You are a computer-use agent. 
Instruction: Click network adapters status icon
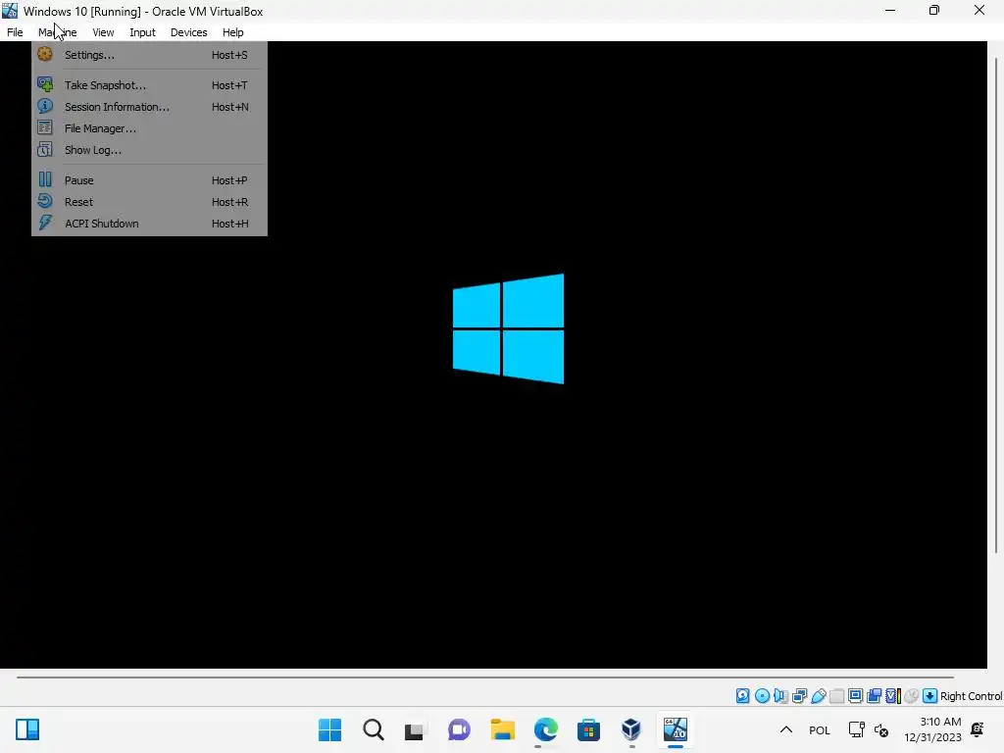tap(800, 696)
